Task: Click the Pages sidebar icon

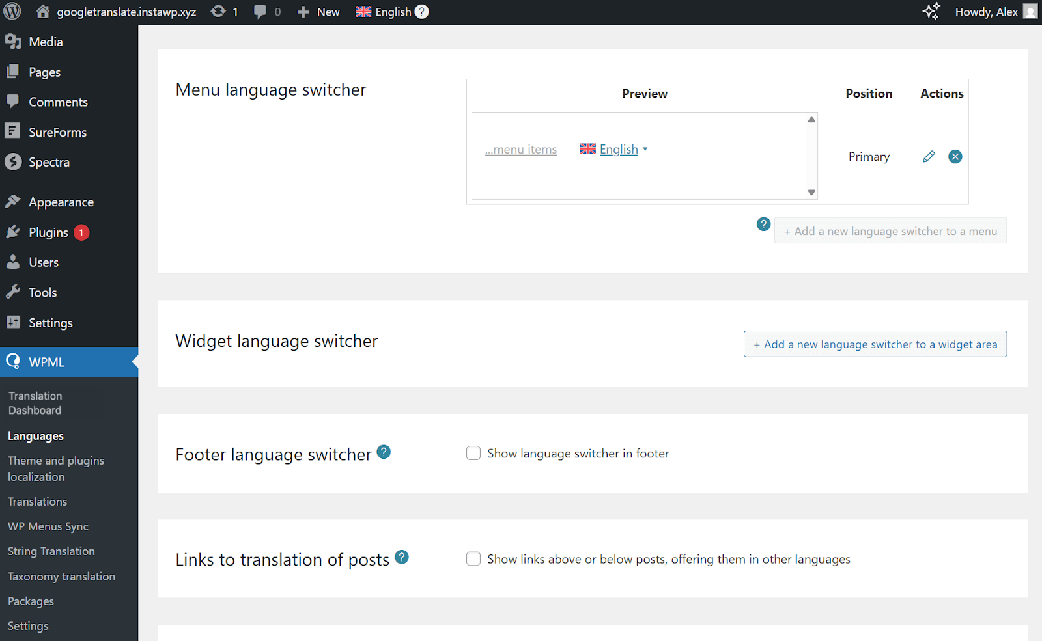Action: pyautogui.click(x=13, y=72)
